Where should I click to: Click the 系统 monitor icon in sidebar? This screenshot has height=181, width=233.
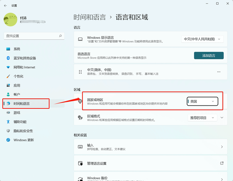[x=8, y=49]
